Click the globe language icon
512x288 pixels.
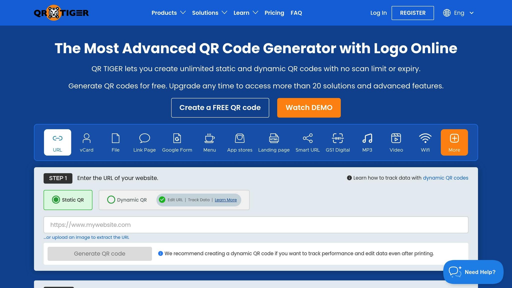click(447, 13)
